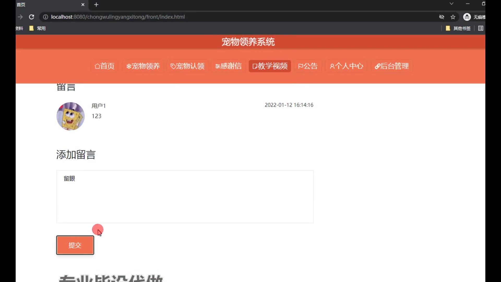Open the 感谢信 page
The image size is (501, 282).
(228, 66)
